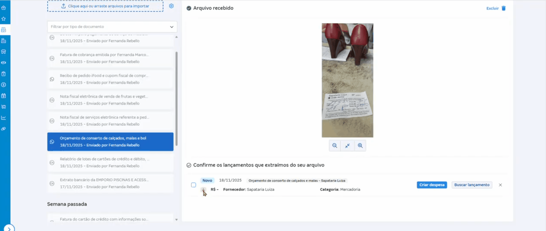This screenshot has height=231, width=546.
Task: Open the favorites star in the sidebar
Action: tap(4, 19)
